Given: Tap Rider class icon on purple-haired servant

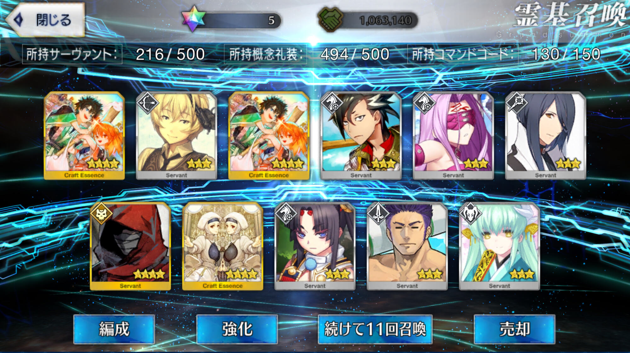Looking at the screenshot, I should point(424,103).
